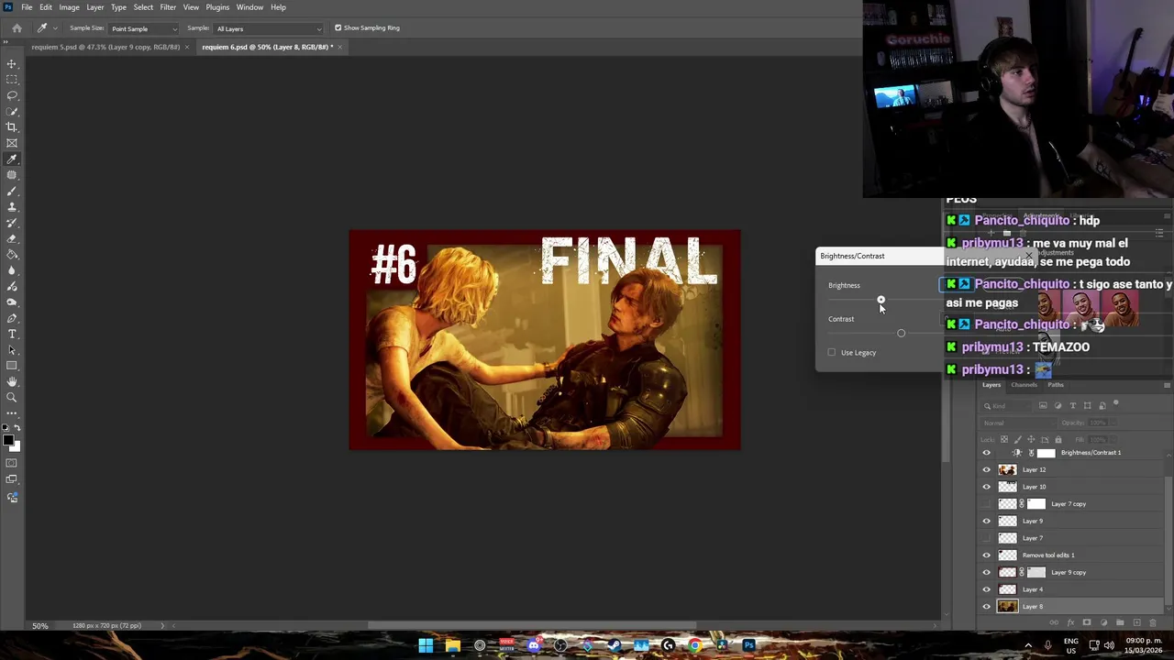The width and height of the screenshot is (1174, 660).
Task: Select the Zoom magnifier tool
Action: (12, 397)
